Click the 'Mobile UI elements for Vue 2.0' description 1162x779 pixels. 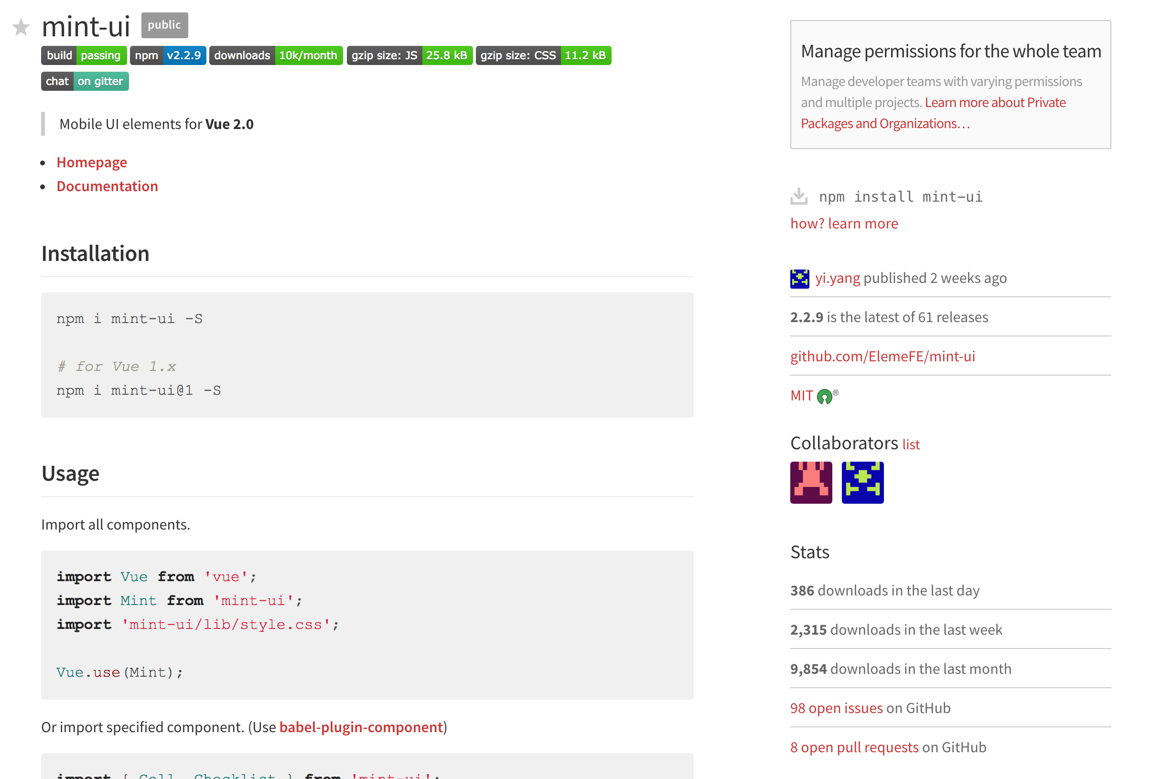tap(156, 124)
